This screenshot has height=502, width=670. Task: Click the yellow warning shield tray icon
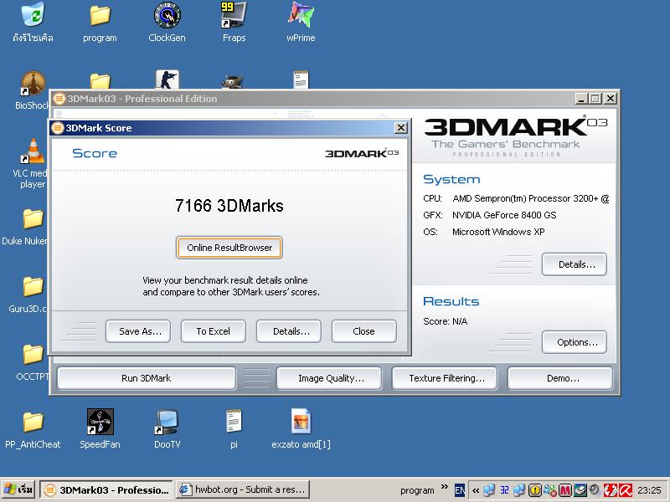(534, 490)
